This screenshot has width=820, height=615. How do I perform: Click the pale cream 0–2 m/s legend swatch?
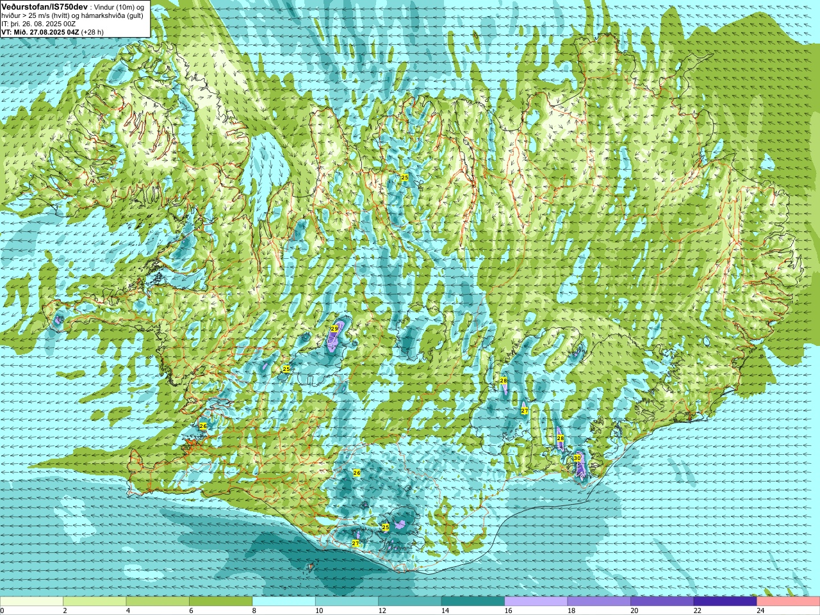31,602
